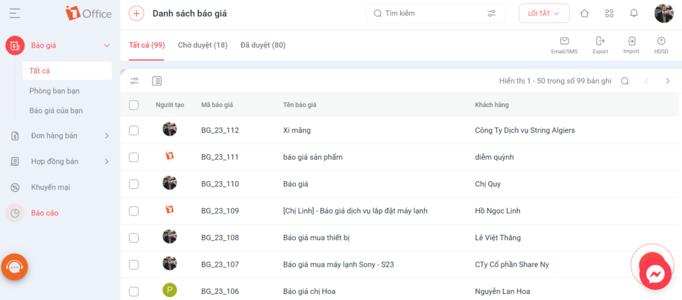
Task: Click customer Công Ty Dịch vụ String Algiers
Action: pos(525,130)
